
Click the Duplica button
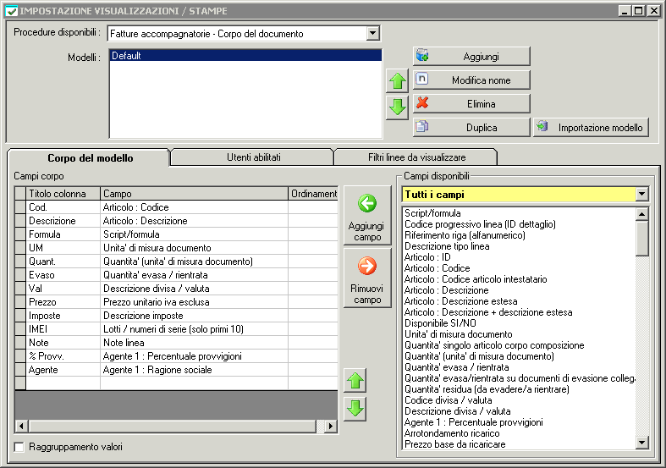(x=471, y=128)
